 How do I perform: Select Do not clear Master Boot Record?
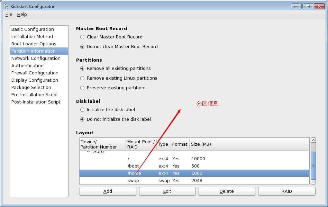tap(82, 47)
